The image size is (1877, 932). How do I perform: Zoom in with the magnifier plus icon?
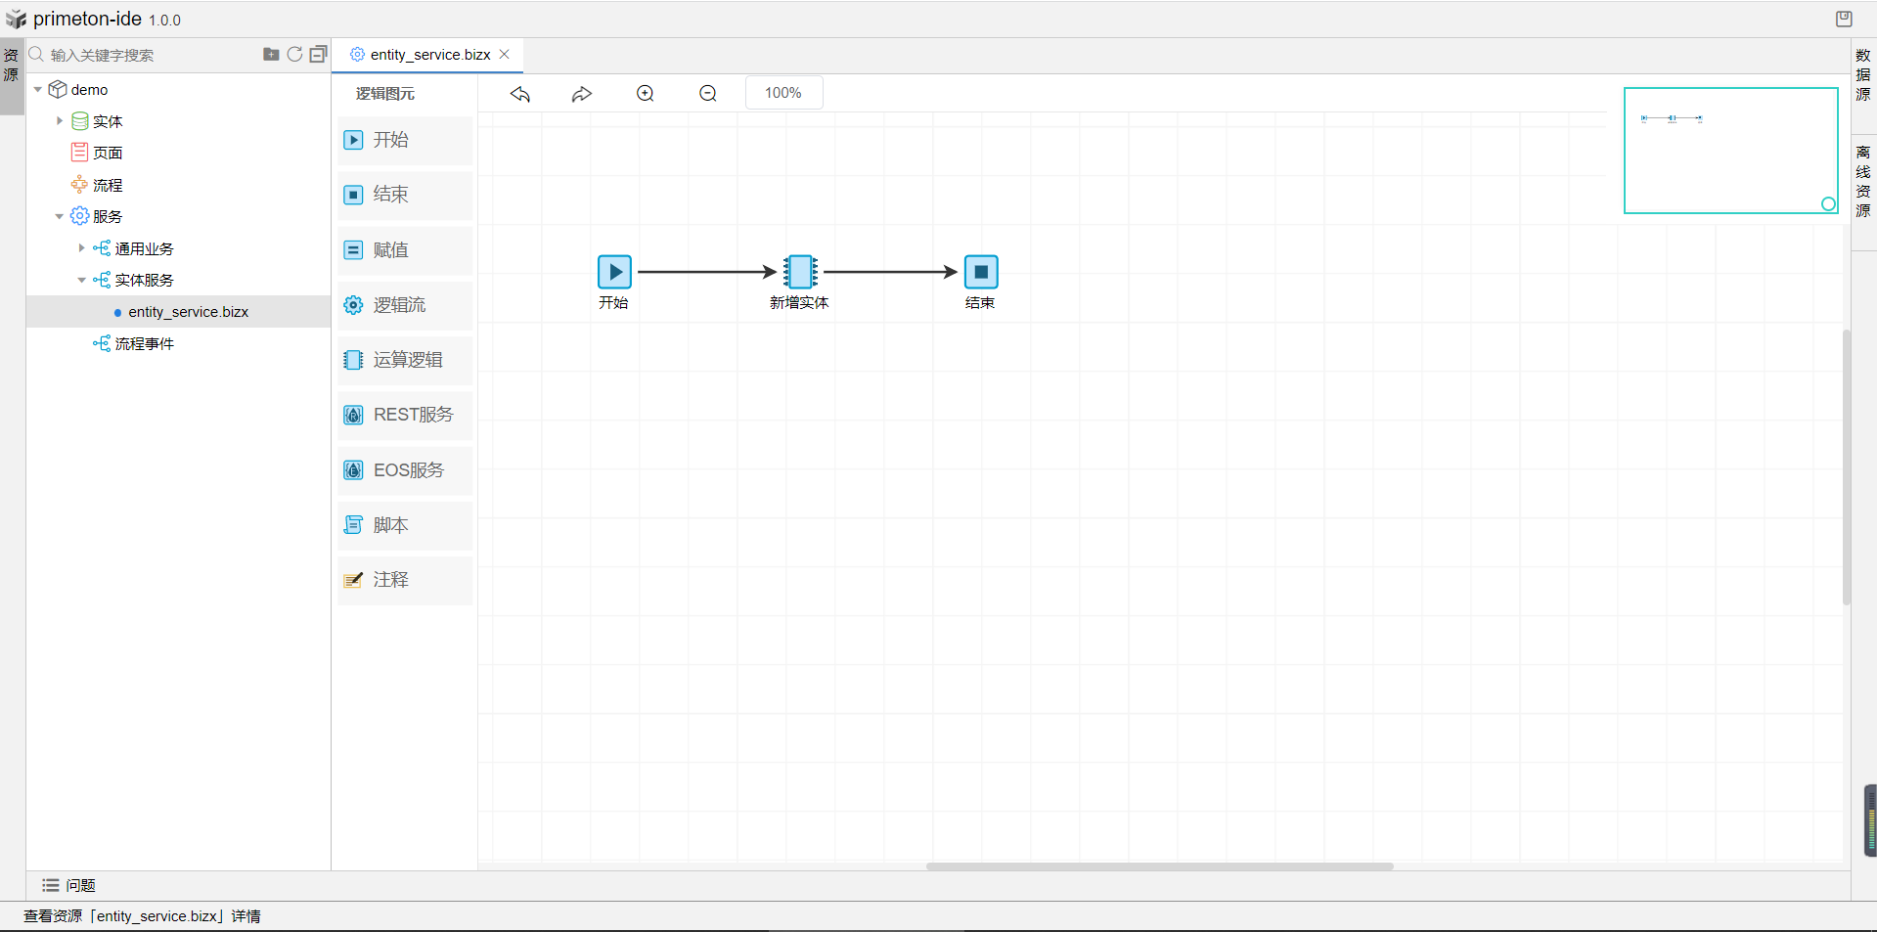(646, 94)
